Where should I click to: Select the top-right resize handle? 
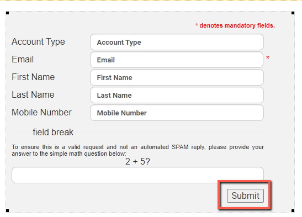point(293,13)
